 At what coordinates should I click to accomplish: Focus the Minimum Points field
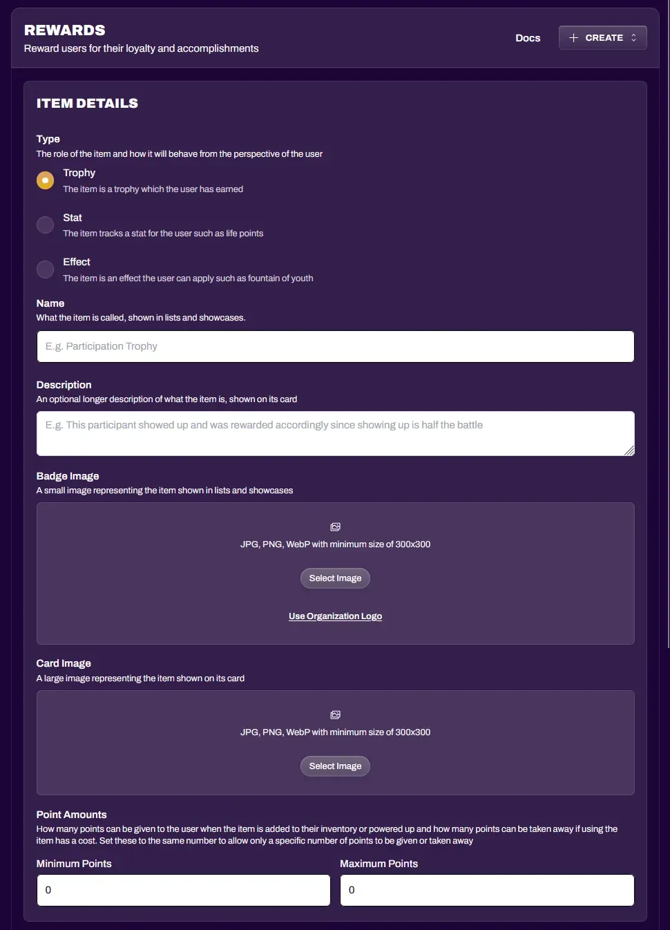(x=183, y=890)
